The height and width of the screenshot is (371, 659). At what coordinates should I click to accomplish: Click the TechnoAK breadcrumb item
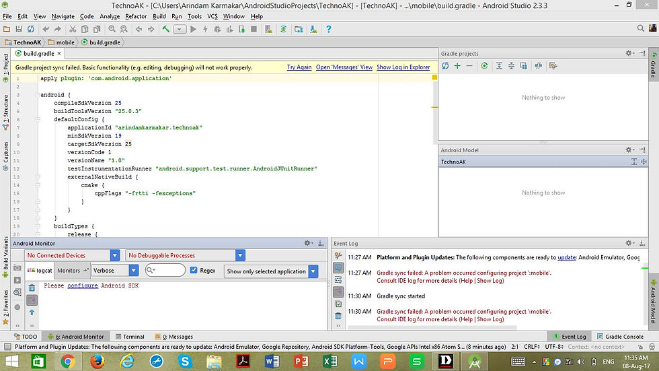coord(23,42)
